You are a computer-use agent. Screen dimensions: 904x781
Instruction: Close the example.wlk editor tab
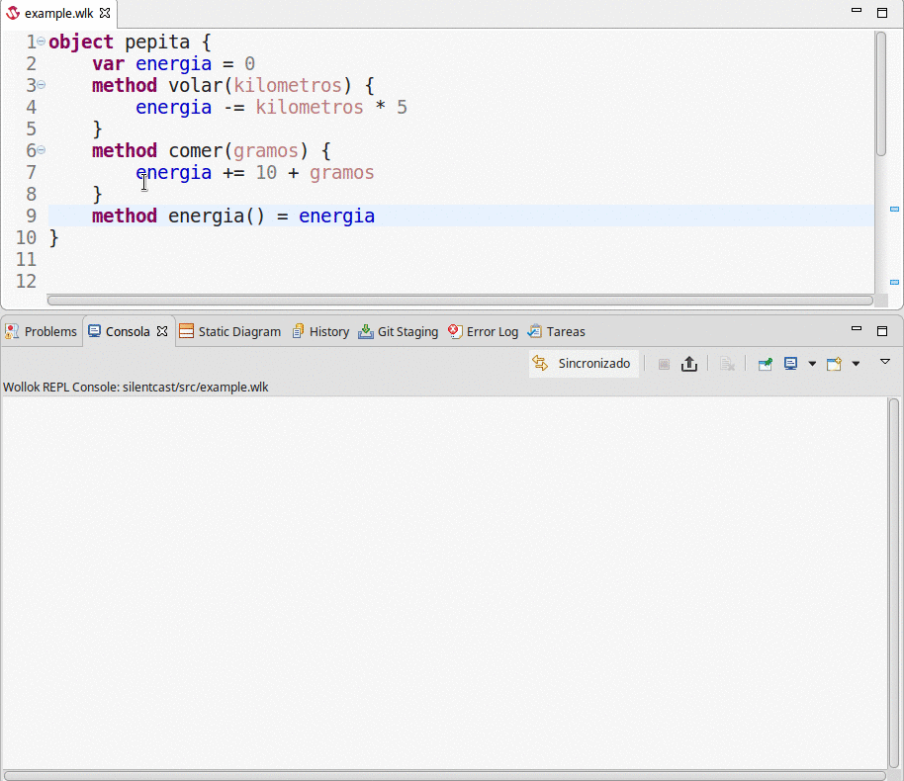point(105,13)
